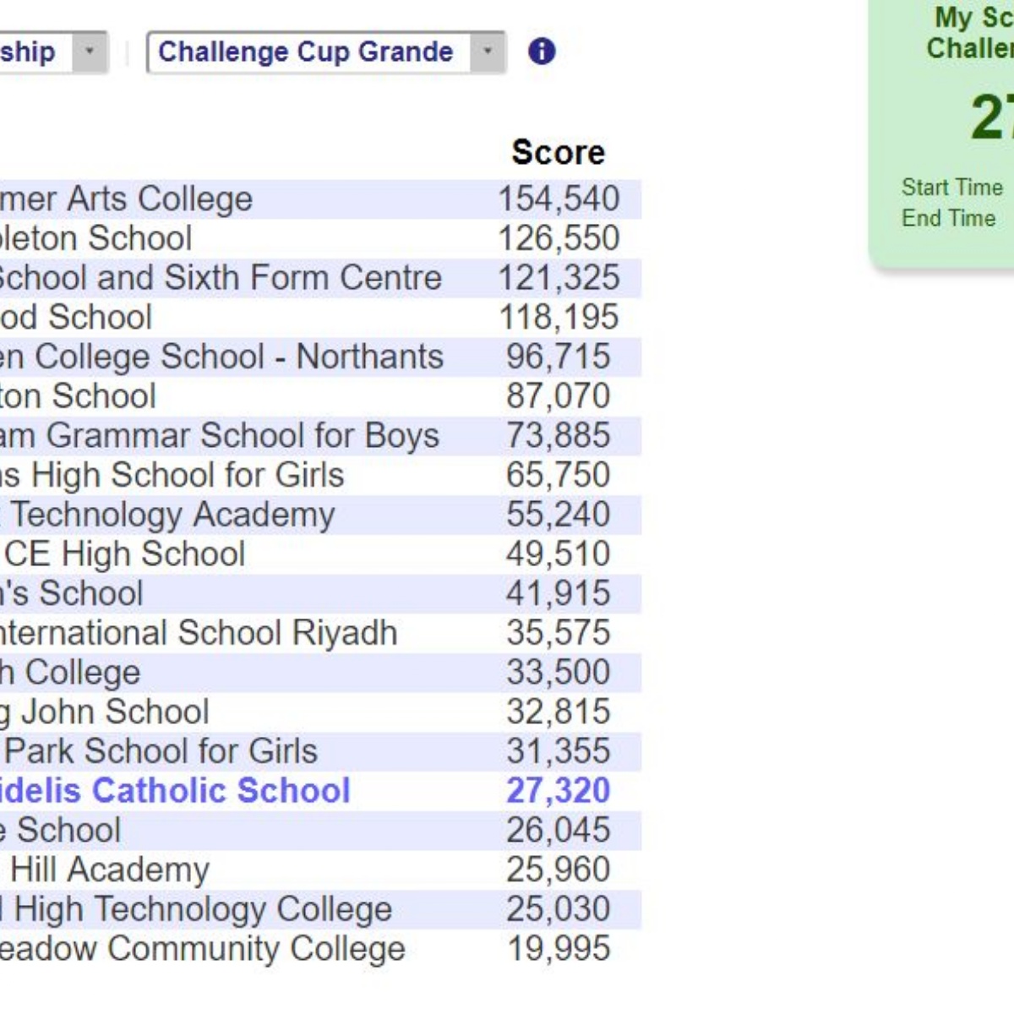Select the International School Riyadh row
The width and height of the screenshot is (1014, 1014).
(x=199, y=633)
